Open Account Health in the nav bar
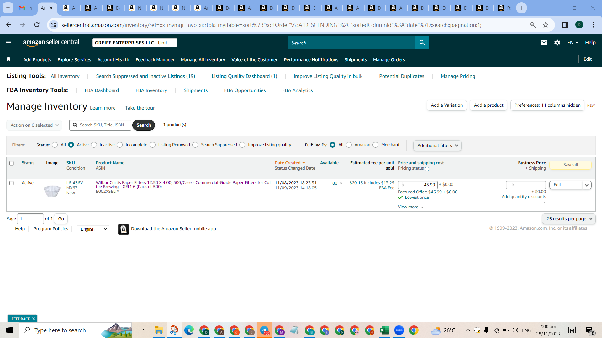Viewport: 602px width, 338px height. point(113,60)
